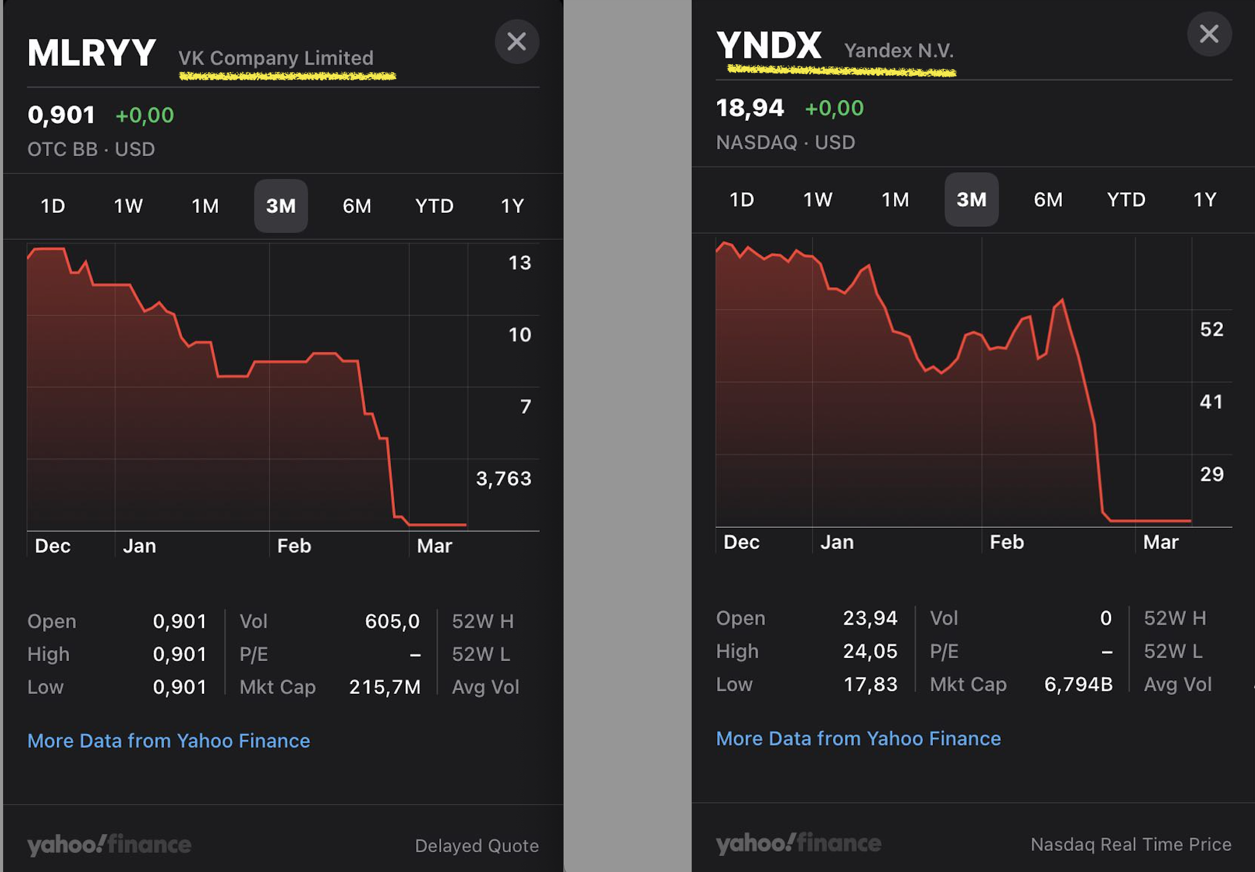Show YTD range for MLRYY
Screen dimensions: 1255x872
434,206
